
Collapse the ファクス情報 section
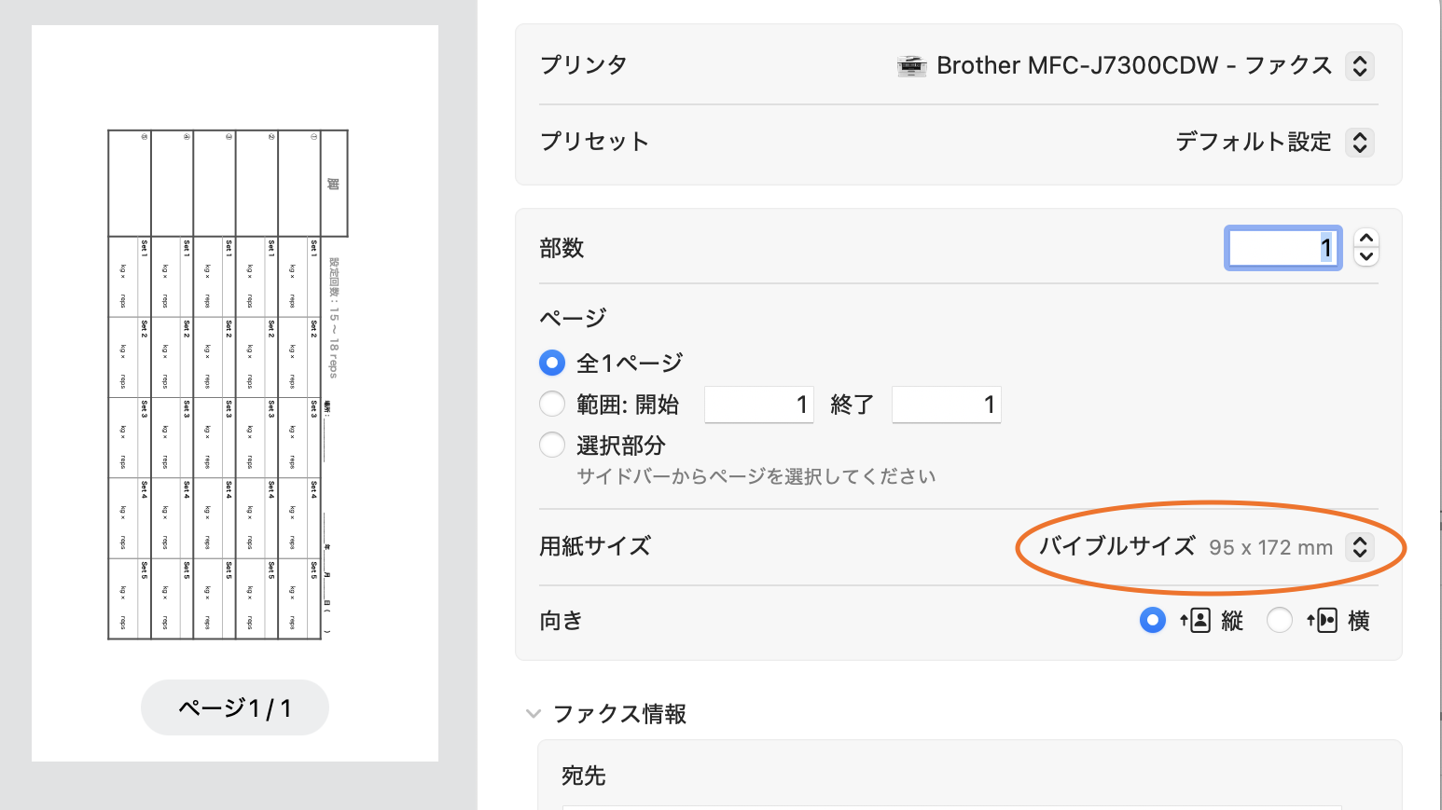534,714
